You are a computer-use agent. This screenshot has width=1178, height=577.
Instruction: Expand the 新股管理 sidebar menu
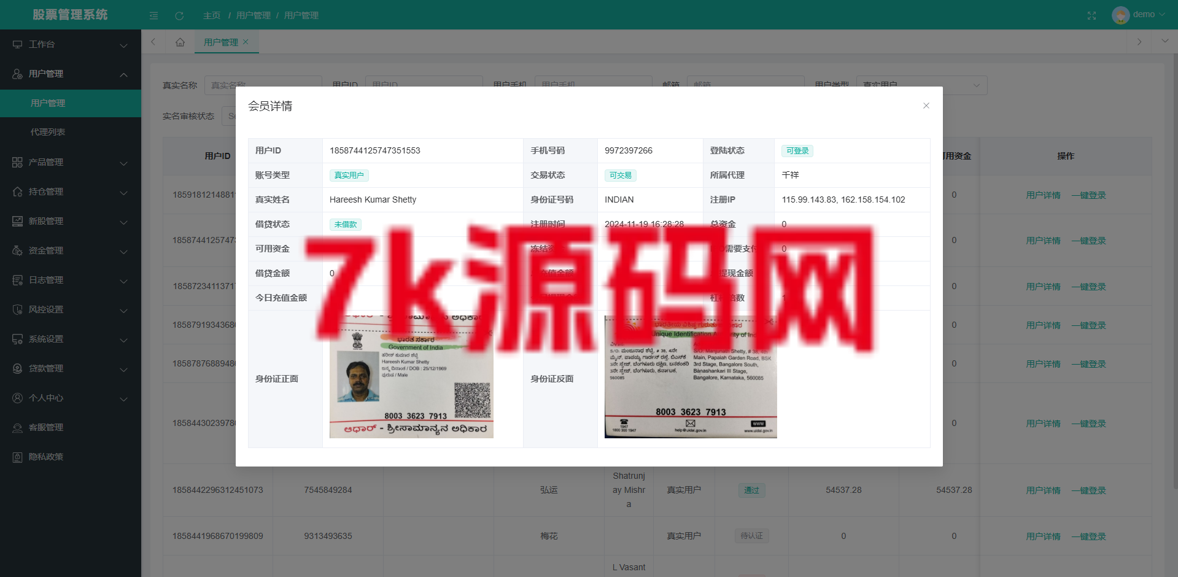[x=71, y=221]
